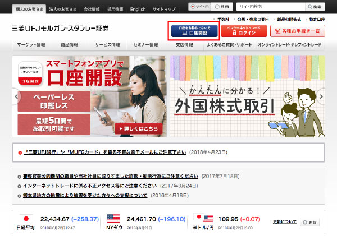Open よくあるご質問・サポート menu
337x236 pixels.
pos(229,45)
